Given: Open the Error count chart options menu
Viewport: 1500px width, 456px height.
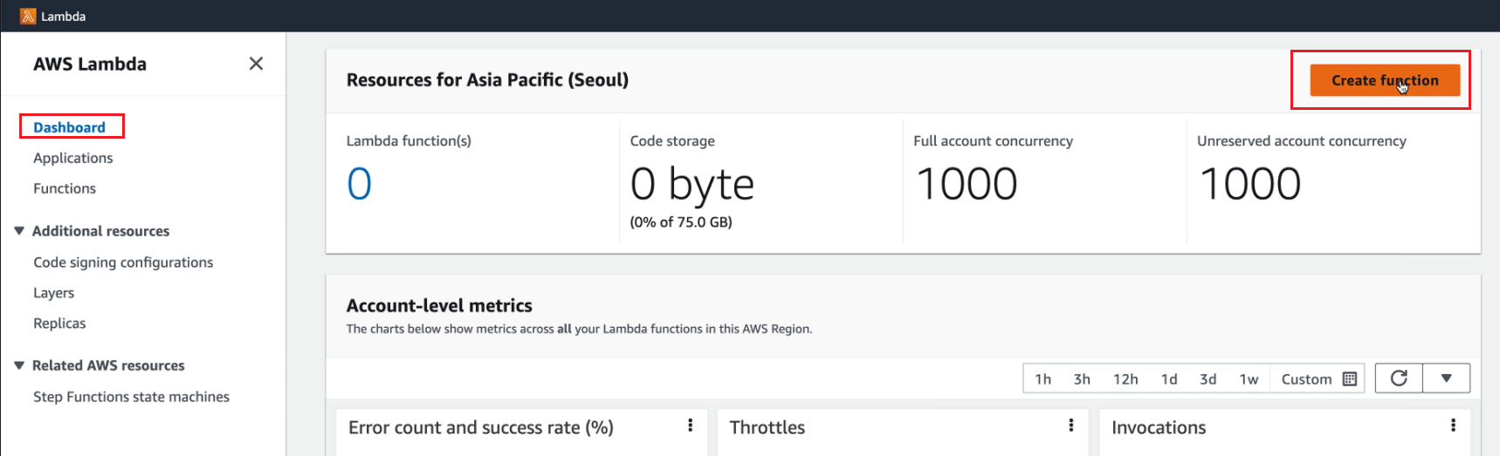Looking at the screenshot, I should click(690, 425).
